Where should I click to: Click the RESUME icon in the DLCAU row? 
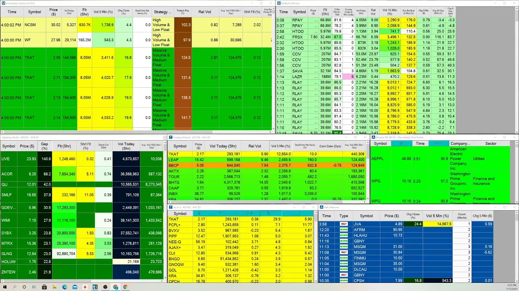coord(344,269)
